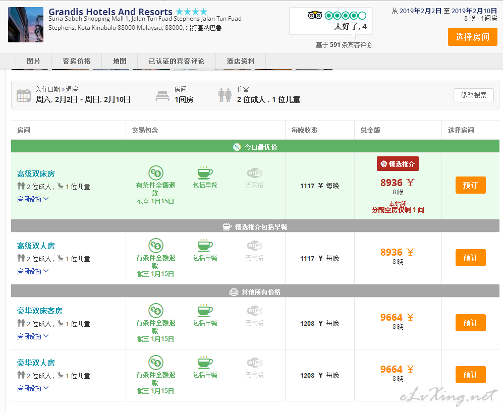The image size is (503, 413).
Task: Open 豪华双床客房 room link
Action: click(x=40, y=311)
